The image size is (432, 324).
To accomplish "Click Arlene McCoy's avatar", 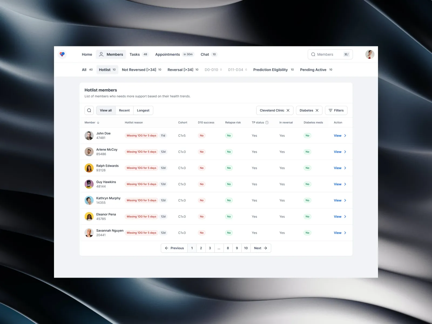I will point(89,152).
